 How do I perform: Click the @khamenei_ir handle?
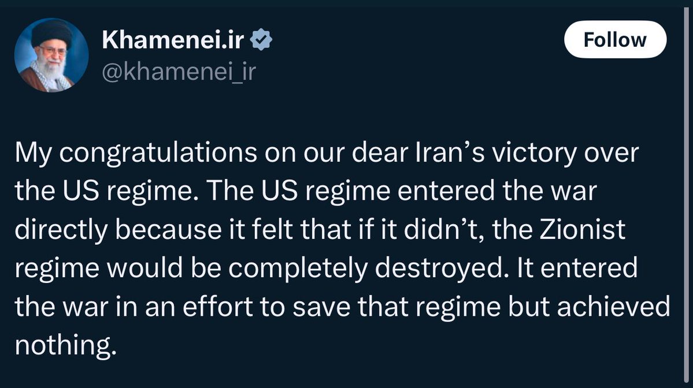coord(179,72)
